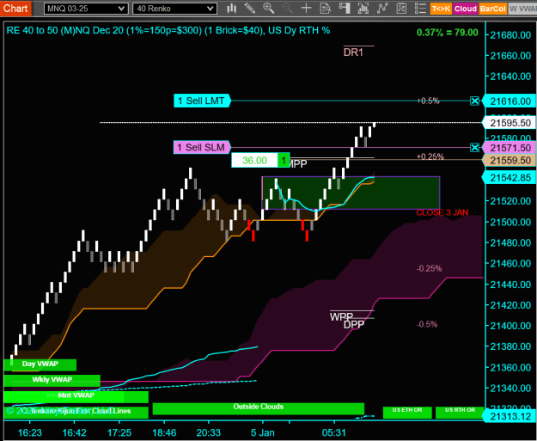Image resolution: width=537 pixels, height=441 pixels.
Task: Click the 21559.50 entry price marker
Action: coord(510,160)
